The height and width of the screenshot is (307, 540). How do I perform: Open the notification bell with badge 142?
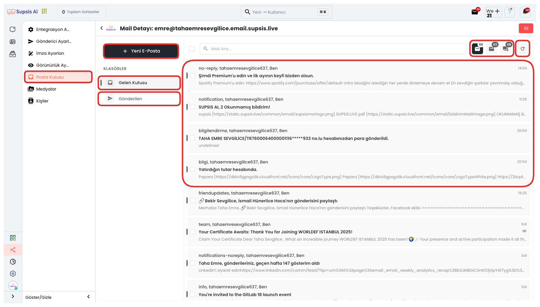pos(525,12)
